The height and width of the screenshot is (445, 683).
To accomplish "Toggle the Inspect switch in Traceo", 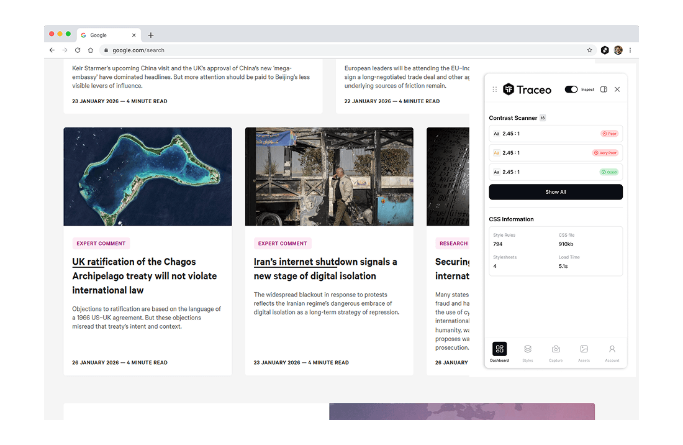I will (571, 89).
